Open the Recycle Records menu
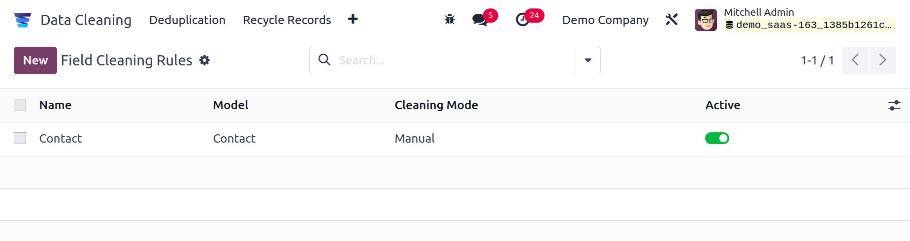Screen dimensions: 910x241 pyautogui.click(x=287, y=20)
